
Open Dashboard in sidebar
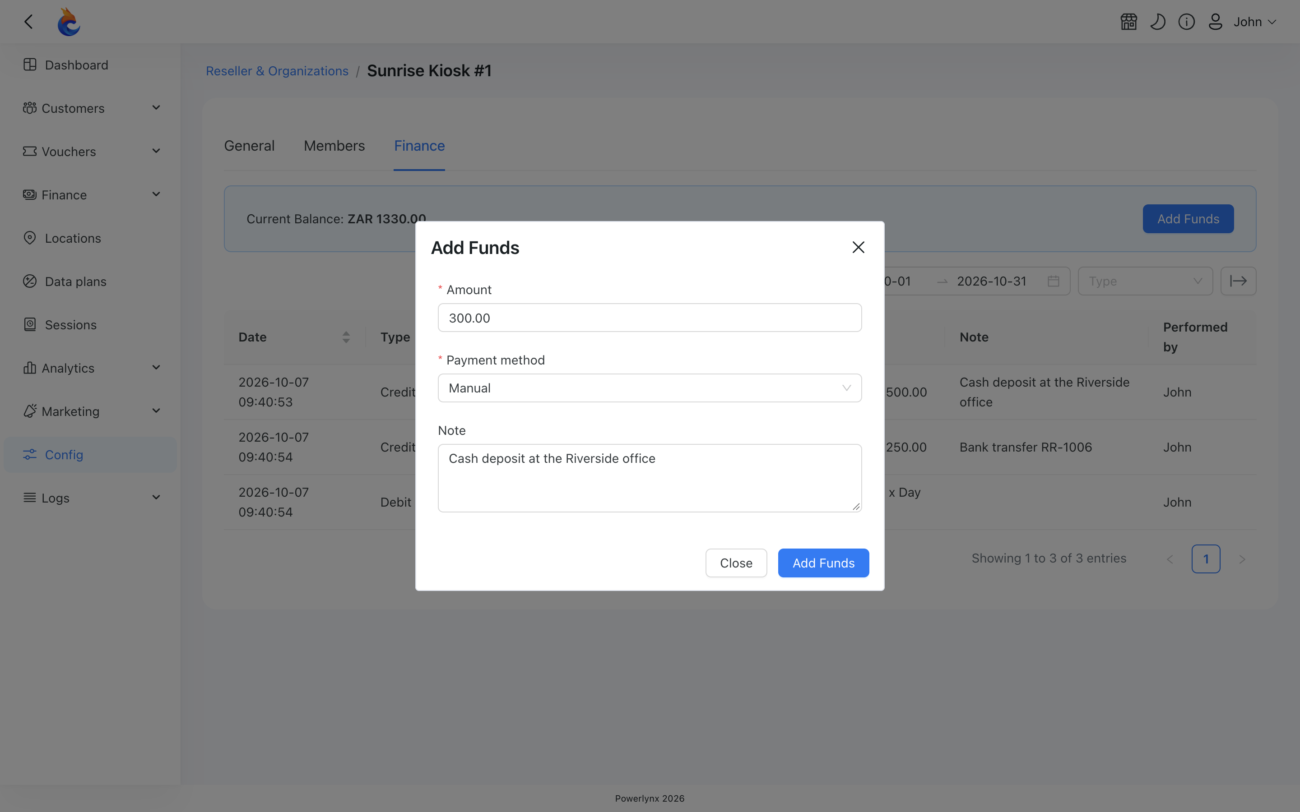click(90, 65)
